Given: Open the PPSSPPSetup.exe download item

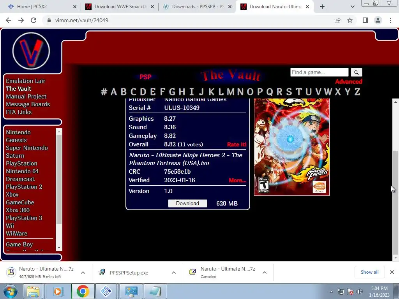Looking at the screenshot, I should click(129, 273).
